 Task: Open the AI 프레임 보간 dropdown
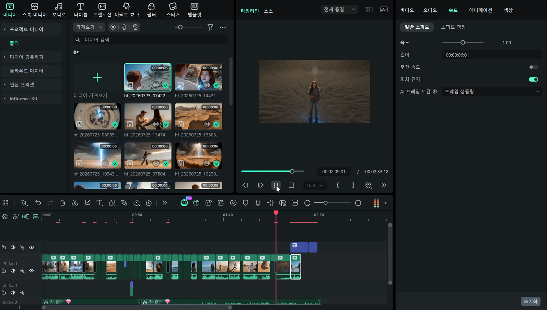click(x=492, y=91)
